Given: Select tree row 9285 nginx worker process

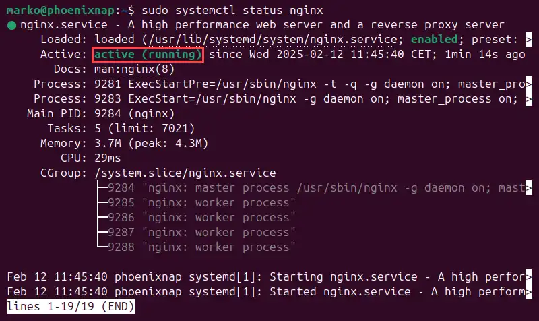Looking at the screenshot, I should [201, 202].
